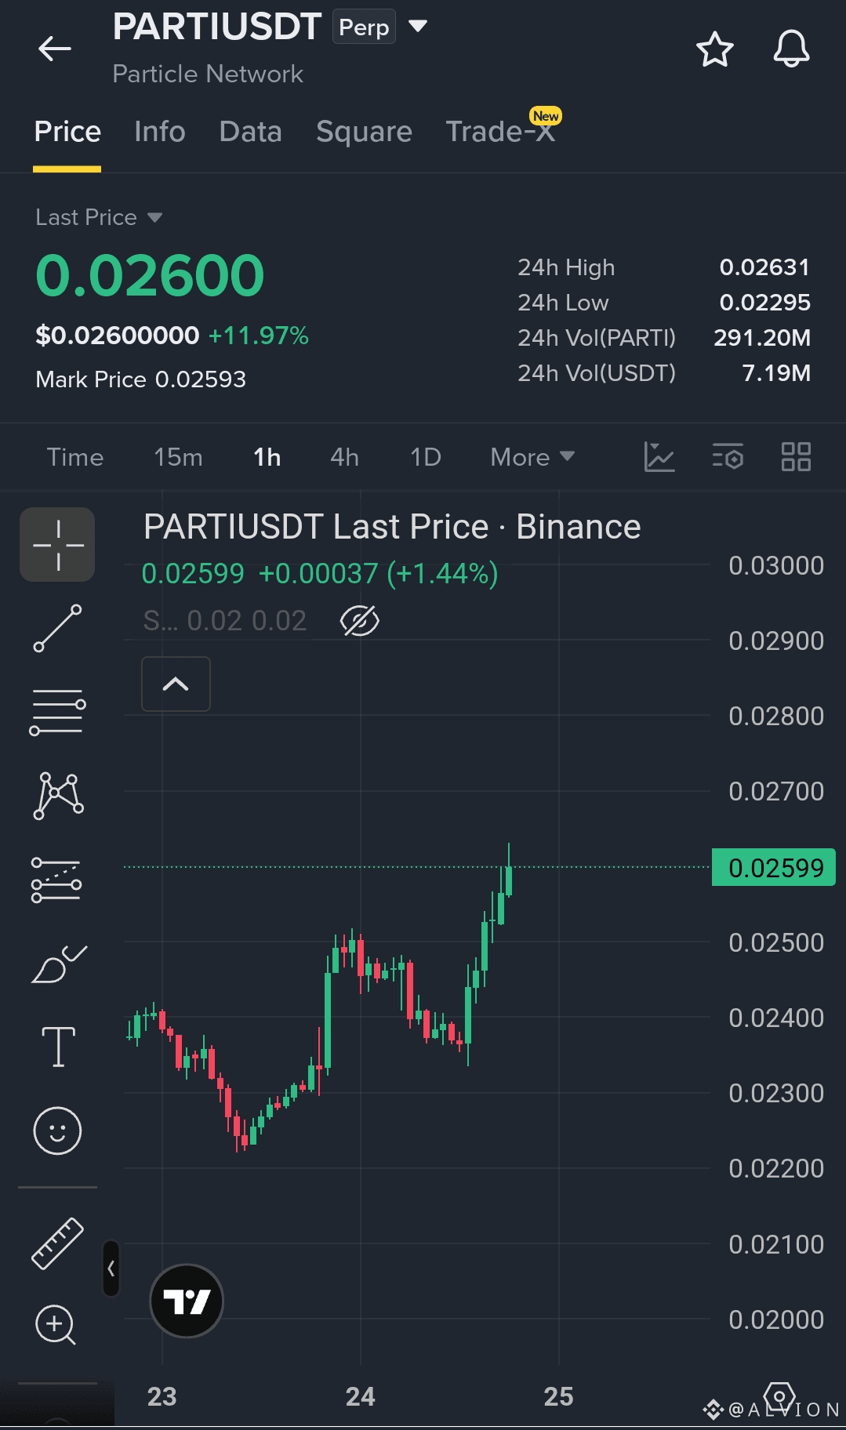
Task: Toggle indicator visibility eye icon
Action: pyautogui.click(x=360, y=621)
